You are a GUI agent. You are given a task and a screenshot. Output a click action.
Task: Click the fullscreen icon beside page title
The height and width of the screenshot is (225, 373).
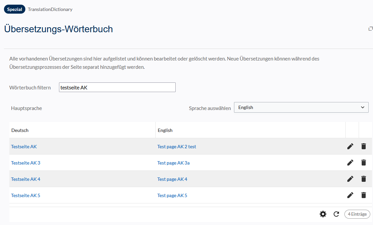370,29
